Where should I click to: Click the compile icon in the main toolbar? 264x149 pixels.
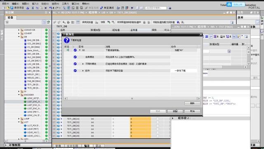pos(64,8)
